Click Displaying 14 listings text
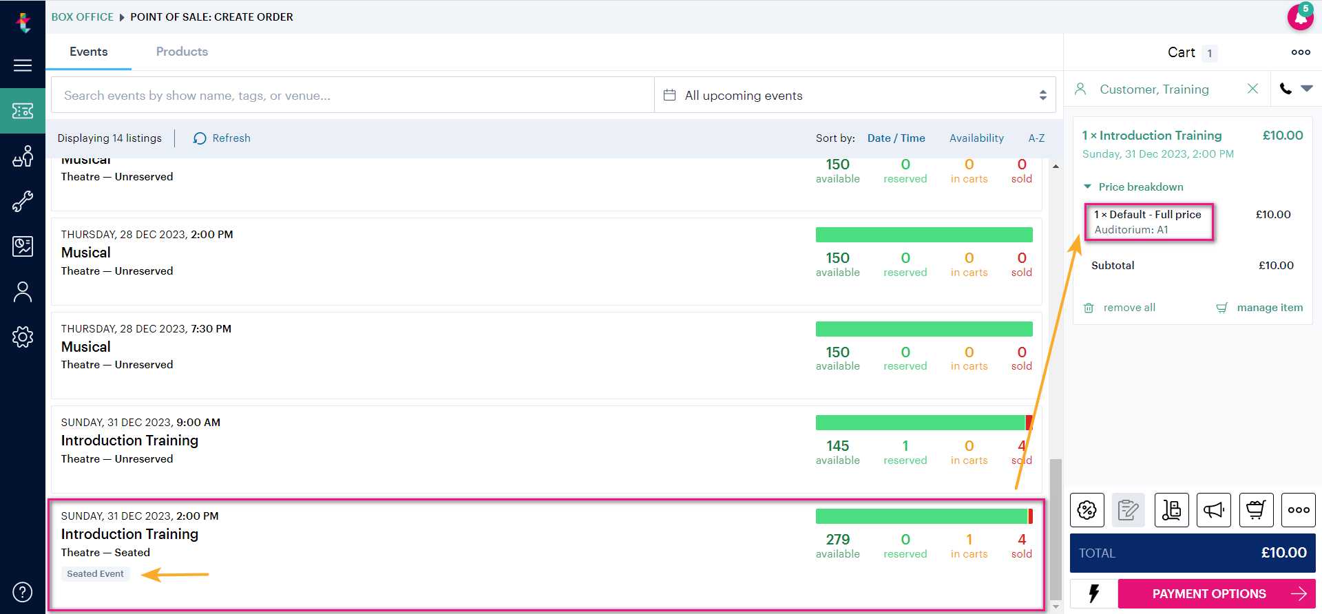This screenshot has width=1322, height=614. pos(109,138)
